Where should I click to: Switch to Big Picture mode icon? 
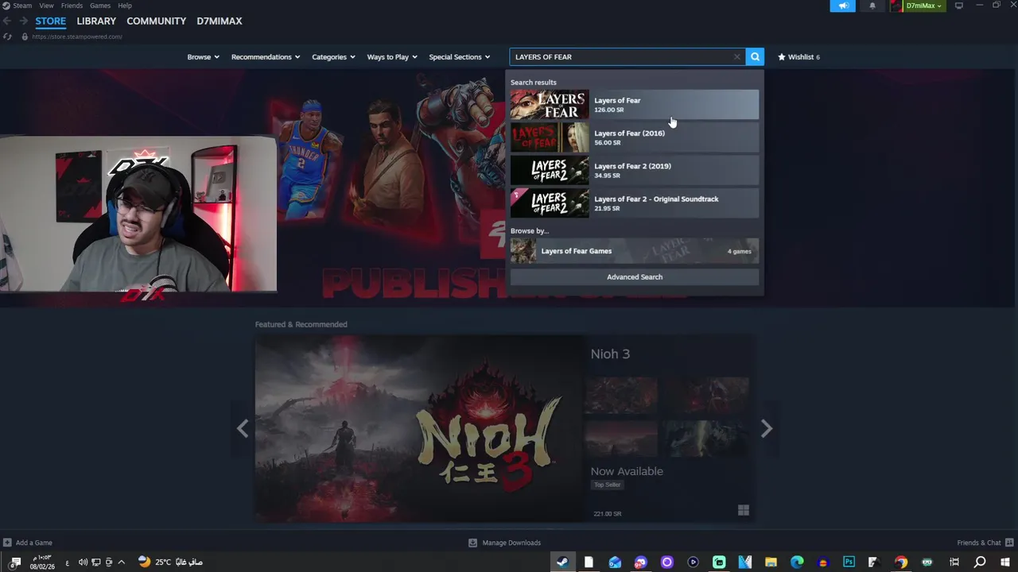coord(959,6)
